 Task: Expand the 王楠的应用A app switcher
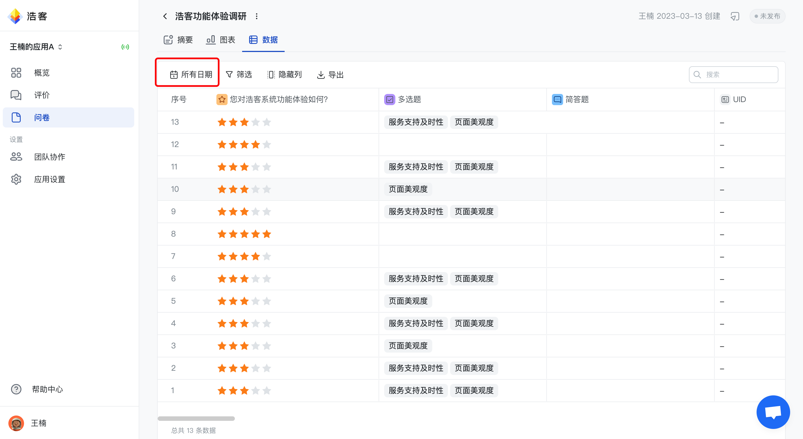coord(36,47)
